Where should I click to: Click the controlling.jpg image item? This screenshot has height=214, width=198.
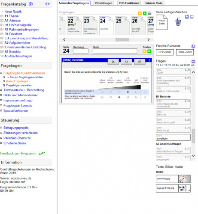[173, 179]
